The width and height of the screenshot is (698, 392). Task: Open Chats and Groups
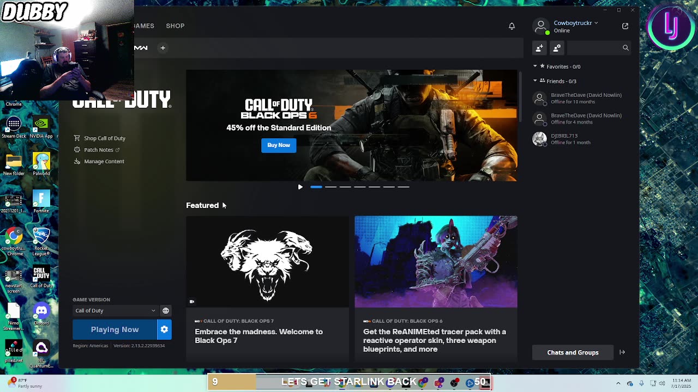(573, 352)
